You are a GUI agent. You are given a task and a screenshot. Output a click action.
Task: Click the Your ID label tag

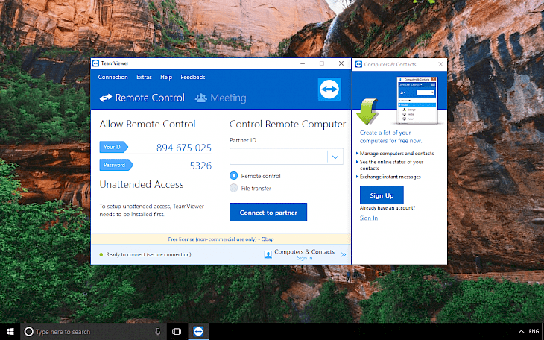coord(113,147)
